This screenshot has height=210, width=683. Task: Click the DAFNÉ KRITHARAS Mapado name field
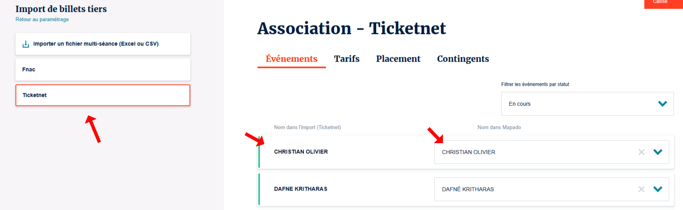click(x=530, y=189)
